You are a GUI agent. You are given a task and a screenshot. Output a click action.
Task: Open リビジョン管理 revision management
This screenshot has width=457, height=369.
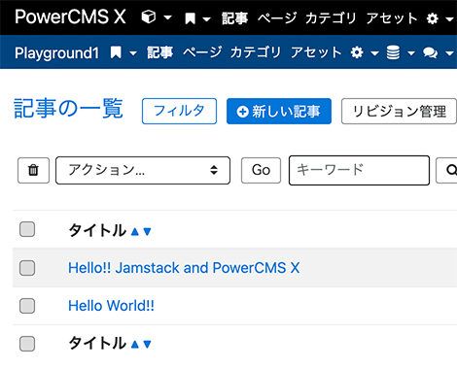[399, 111]
